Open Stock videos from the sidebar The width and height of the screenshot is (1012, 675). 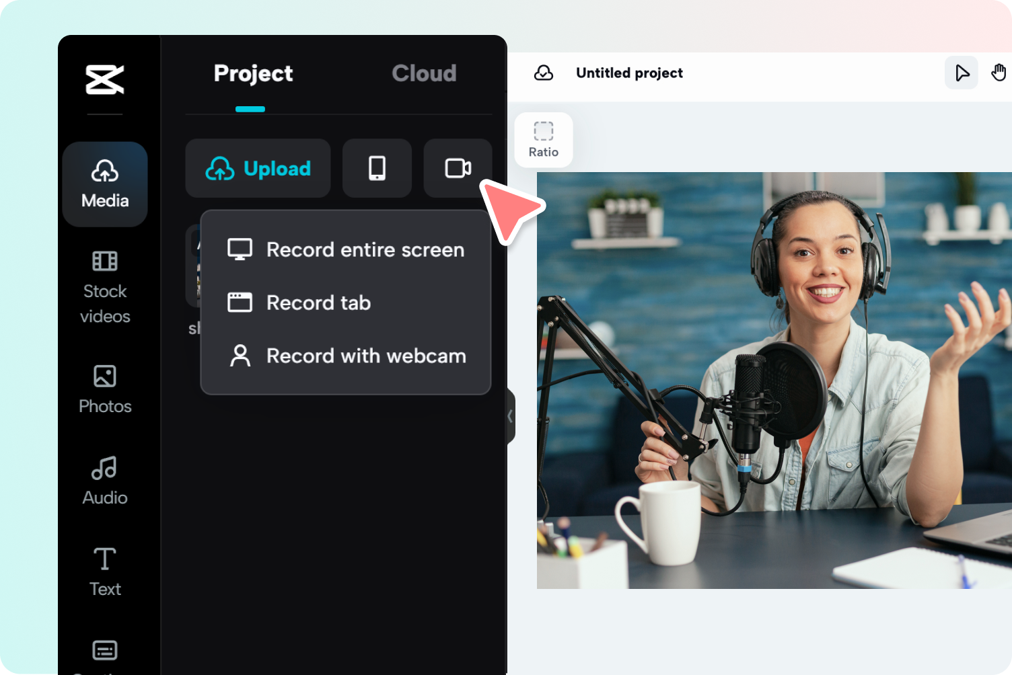click(x=105, y=288)
